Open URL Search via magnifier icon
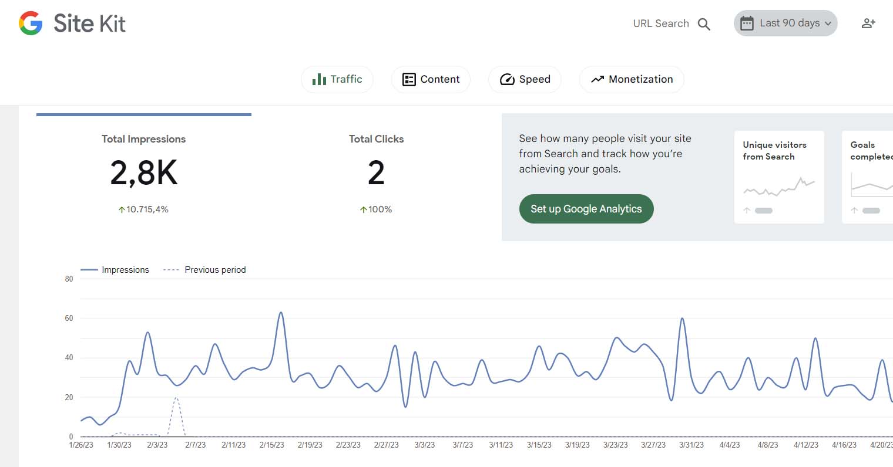Image resolution: width=893 pixels, height=467 pixels. point(704,24)
